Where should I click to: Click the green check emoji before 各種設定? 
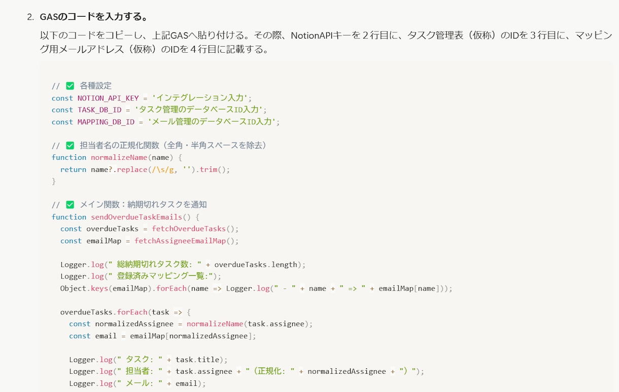click(x=70, y=86)
